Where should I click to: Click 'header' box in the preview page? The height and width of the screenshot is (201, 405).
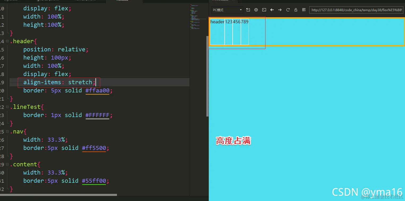[x=217, y=32]
